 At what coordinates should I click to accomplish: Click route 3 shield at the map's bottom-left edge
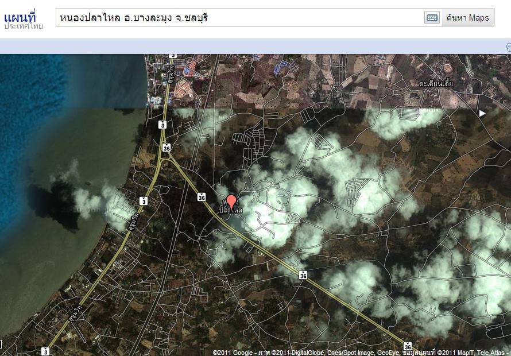click(45, 350)
